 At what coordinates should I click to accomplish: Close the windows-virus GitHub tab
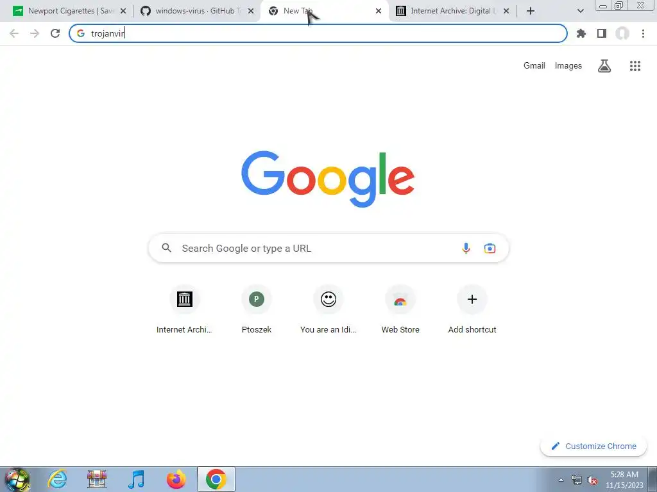(x=251, y=11)
